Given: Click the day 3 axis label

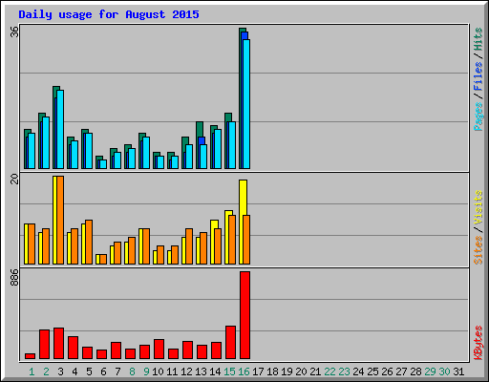Looking at the screenshot, I should [60, 371].
